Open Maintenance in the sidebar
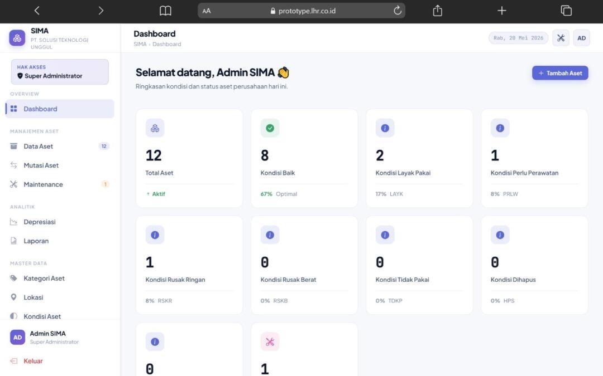This screenshot has height=376, width=603. pyautogui.click(x=60, y=184)
